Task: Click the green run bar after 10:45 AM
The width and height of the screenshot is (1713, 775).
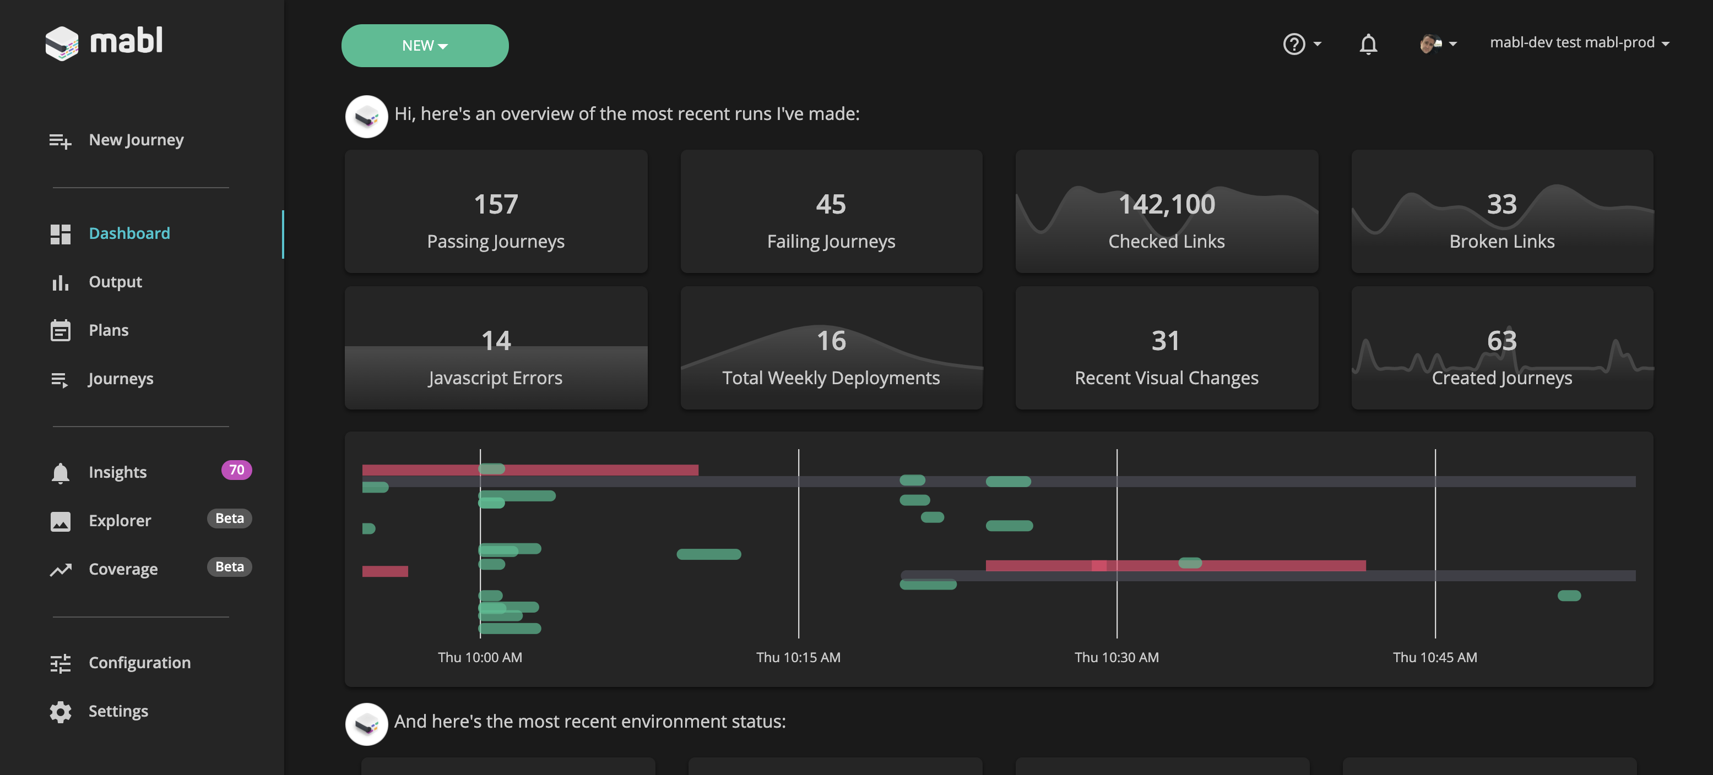Action: point(1569,596)
